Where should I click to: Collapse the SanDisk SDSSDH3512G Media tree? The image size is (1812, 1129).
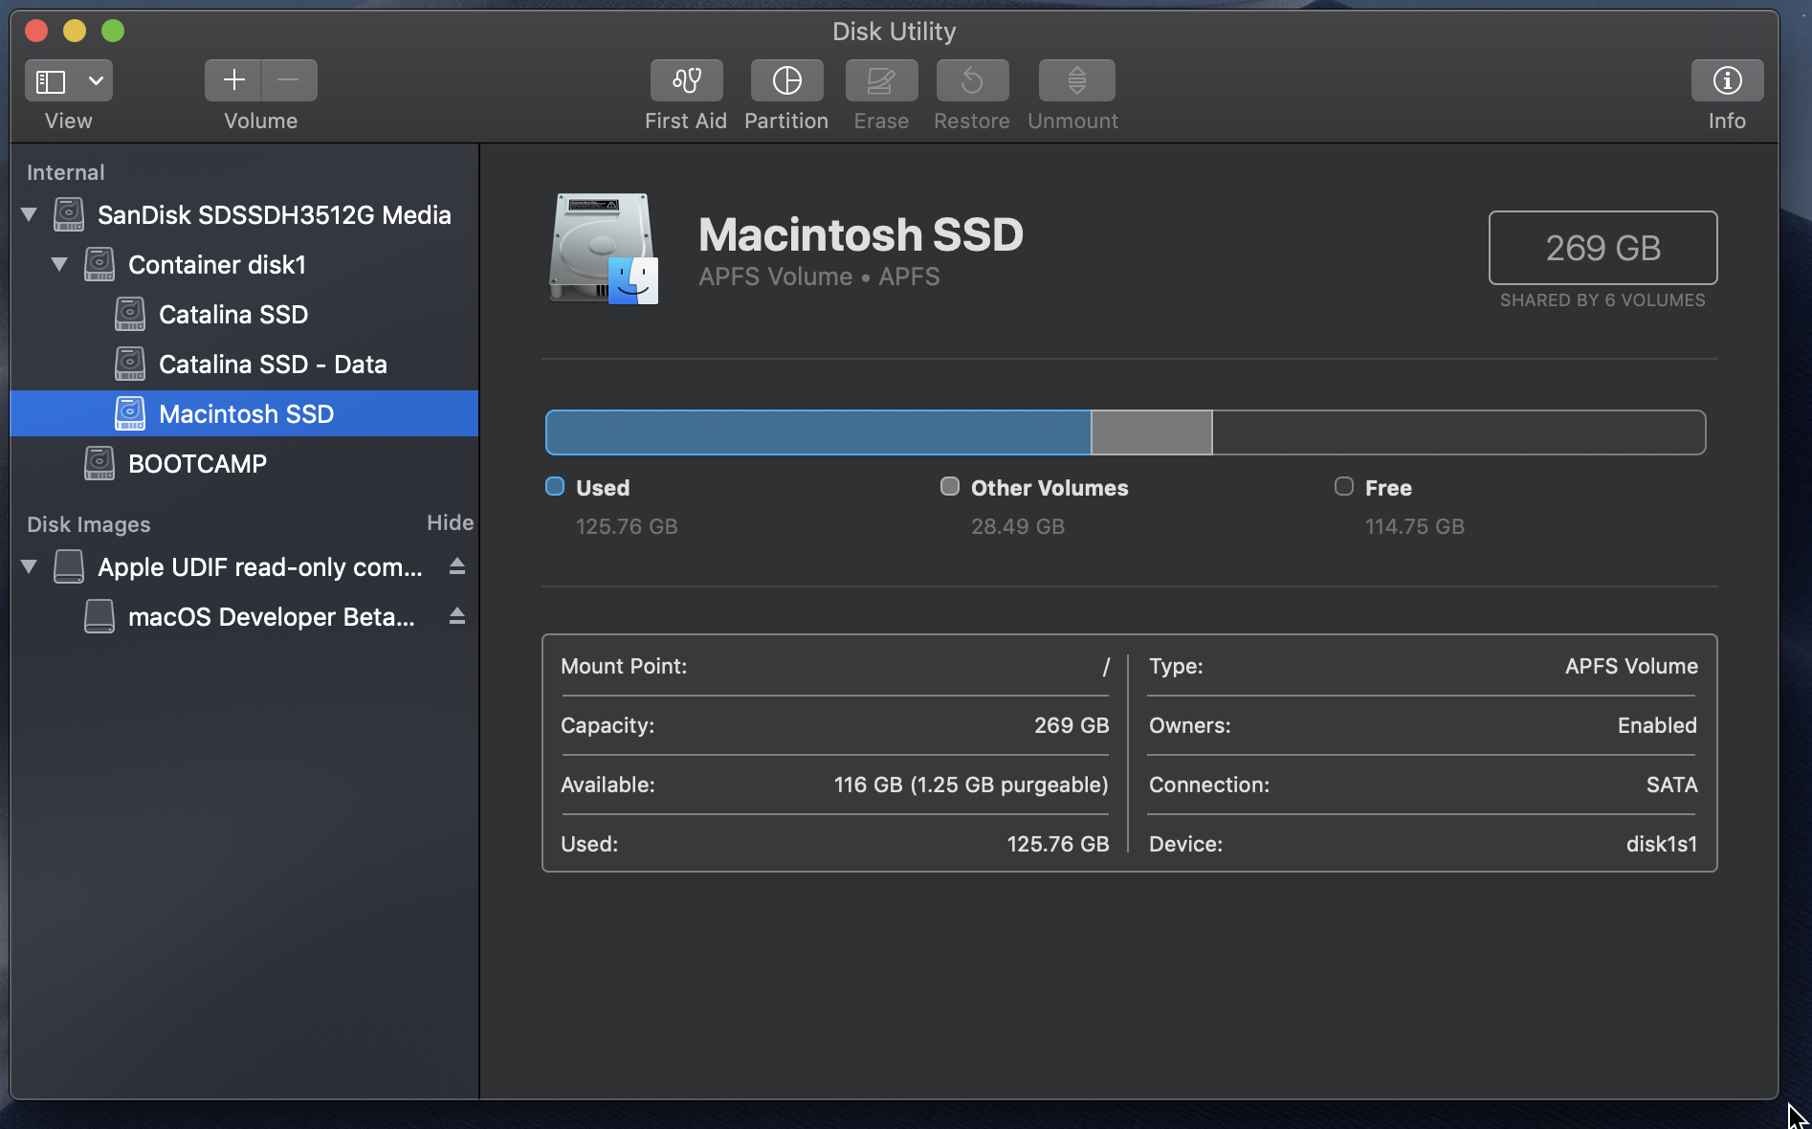pyautogui.click(x=30, y=214)
